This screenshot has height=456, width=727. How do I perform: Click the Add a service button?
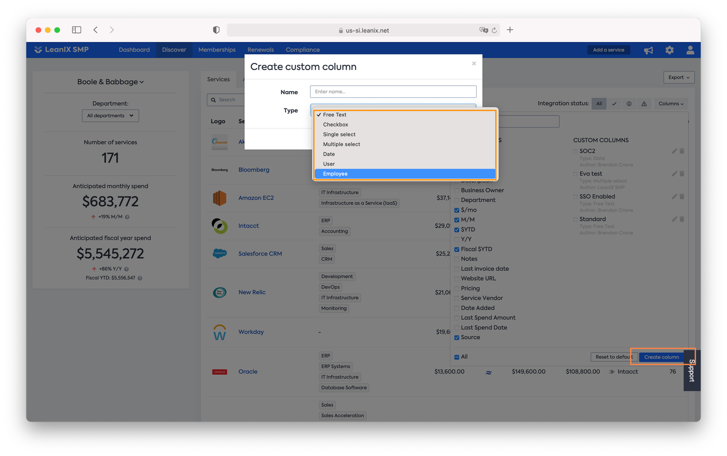[x=608, y=50]
